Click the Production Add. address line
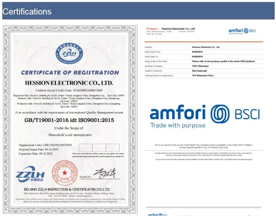Image resolution: width=276 pixels, height=219 pixels. pyautogui.click(x=69, y=105)
